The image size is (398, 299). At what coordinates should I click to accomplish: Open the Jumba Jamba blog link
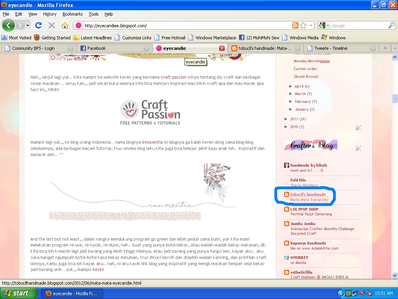coord(303,223)
